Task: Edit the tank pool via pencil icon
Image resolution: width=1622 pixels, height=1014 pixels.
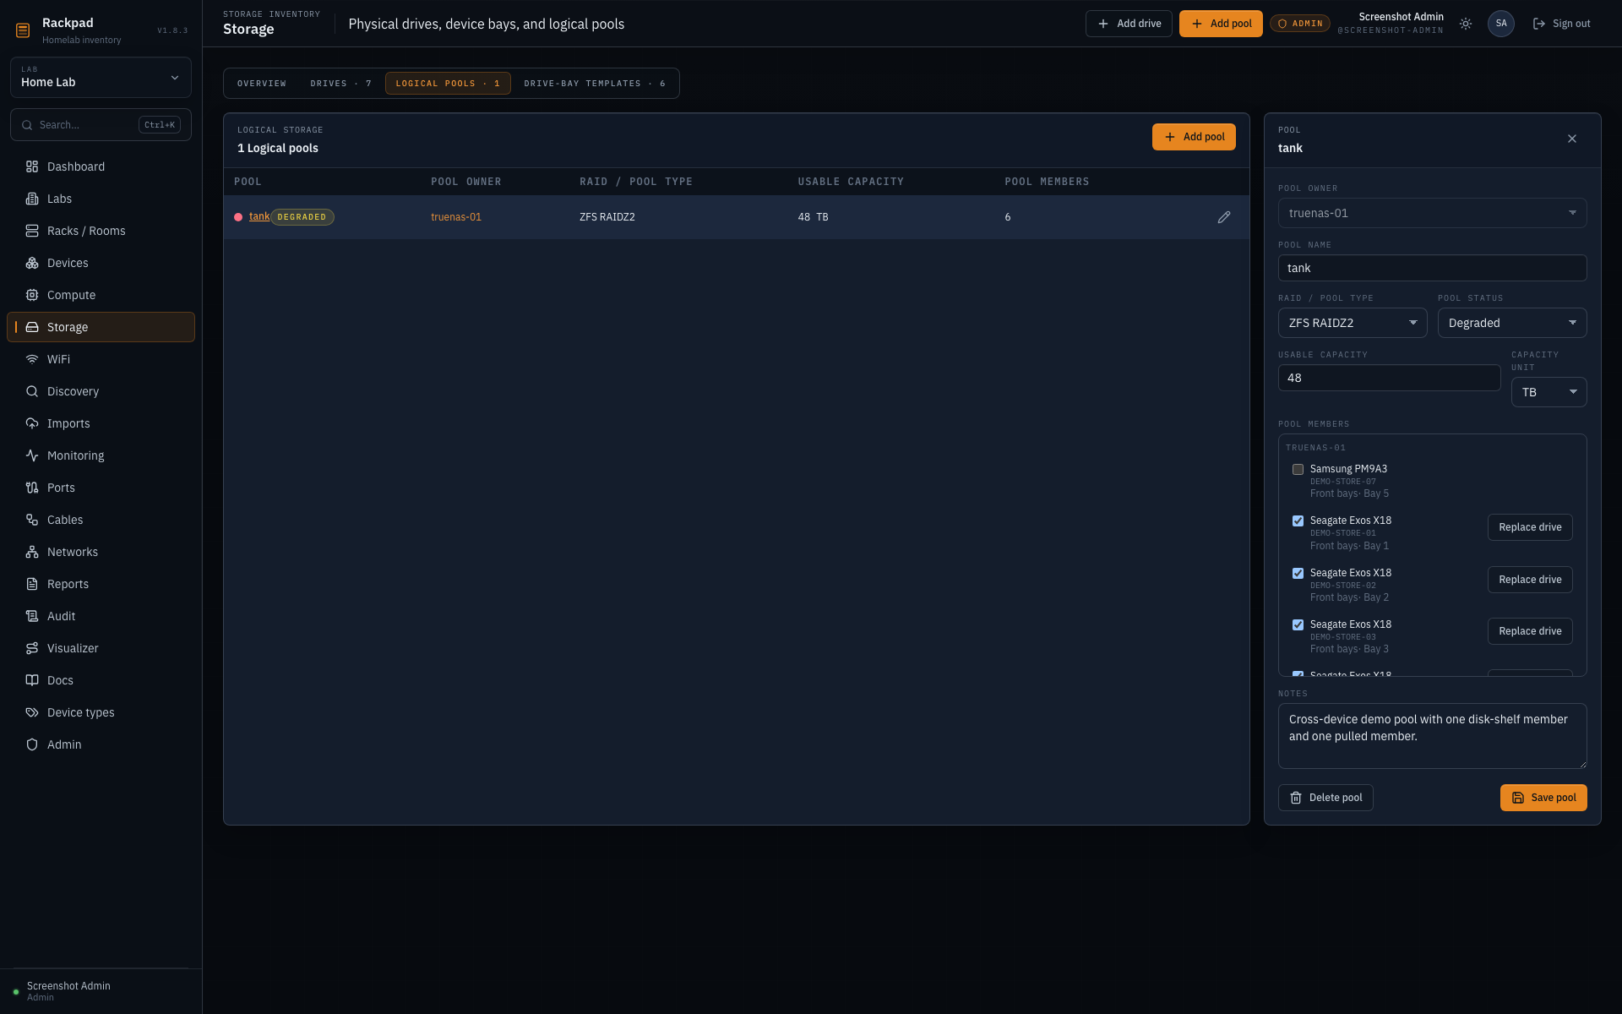Action: (1224, 217)
